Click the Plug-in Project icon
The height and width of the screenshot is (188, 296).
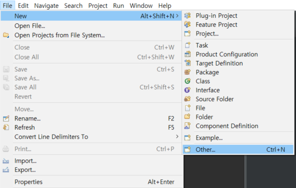188,16
